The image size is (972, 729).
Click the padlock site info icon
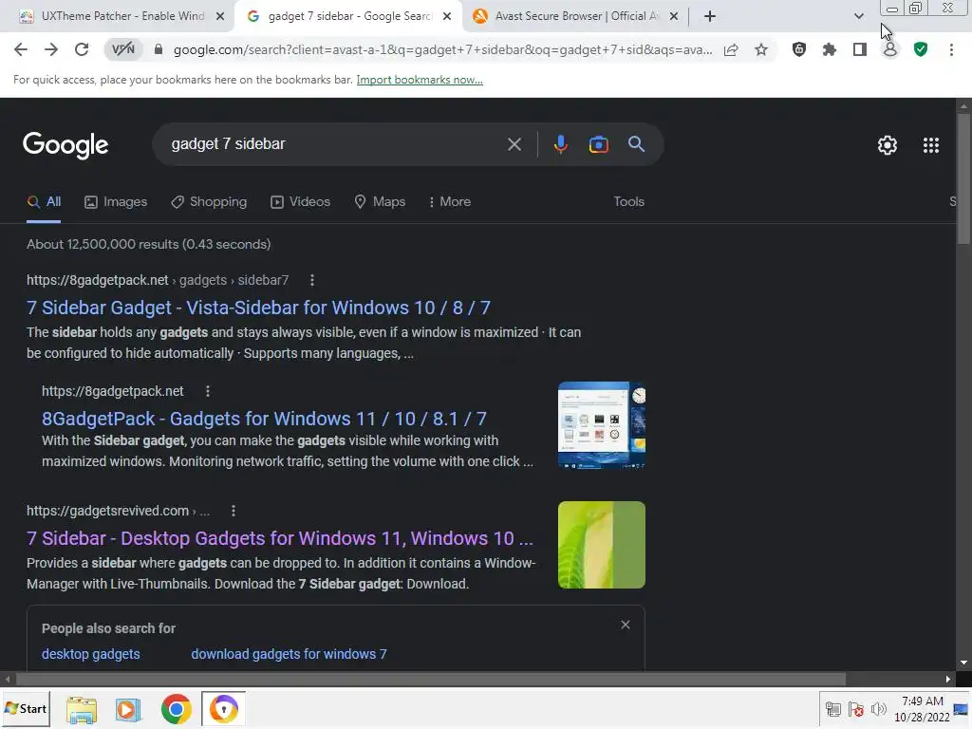click(159, 49)
